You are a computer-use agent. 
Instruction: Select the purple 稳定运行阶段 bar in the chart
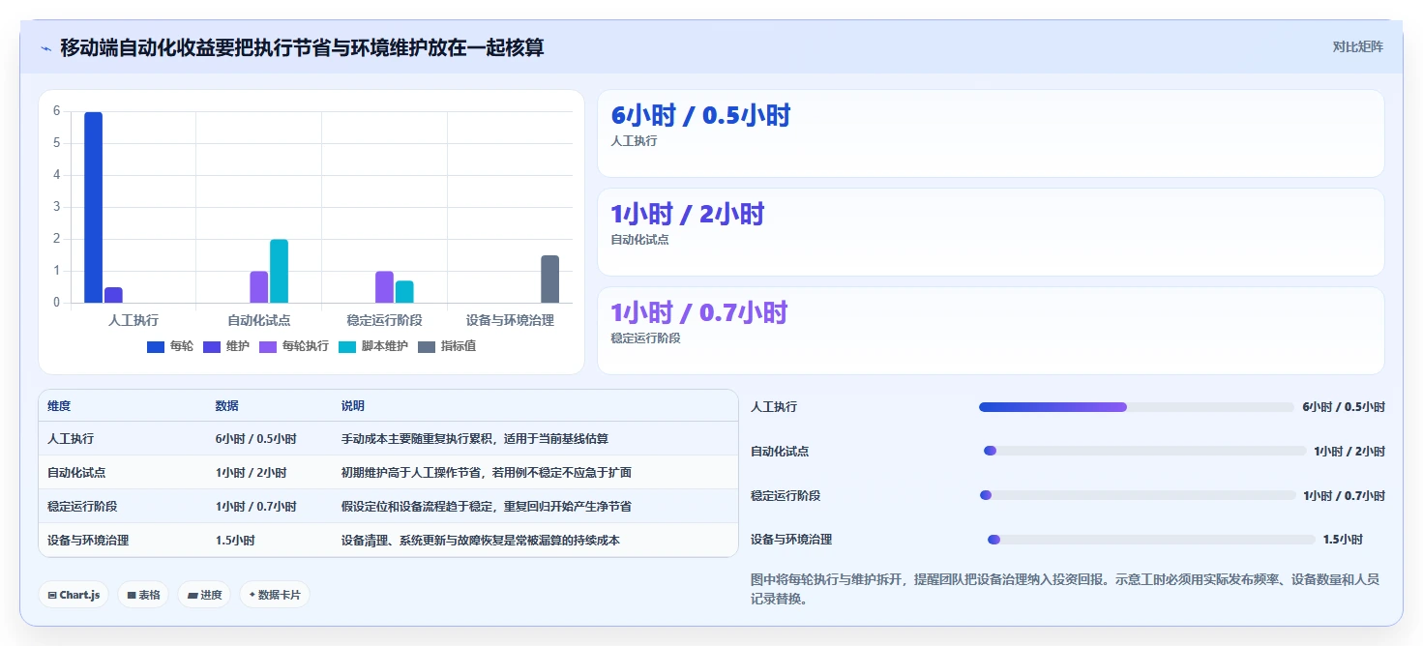pyautogui.click(x=384, y=287)
